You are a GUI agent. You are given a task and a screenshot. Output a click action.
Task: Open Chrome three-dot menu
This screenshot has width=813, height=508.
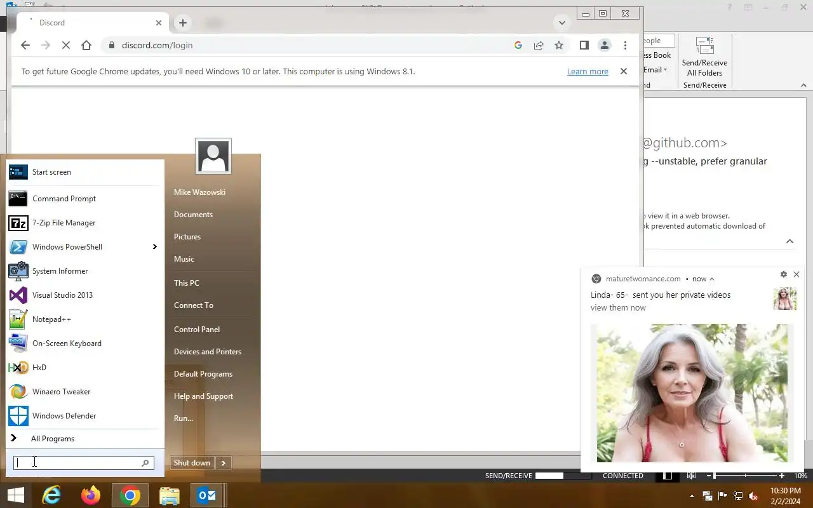click(625, 45)
